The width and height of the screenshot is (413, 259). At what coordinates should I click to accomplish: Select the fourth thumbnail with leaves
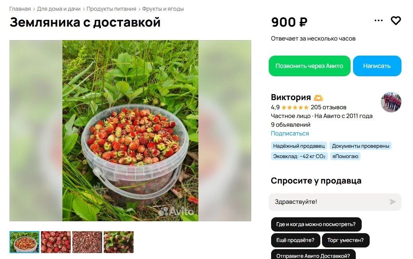118,242
